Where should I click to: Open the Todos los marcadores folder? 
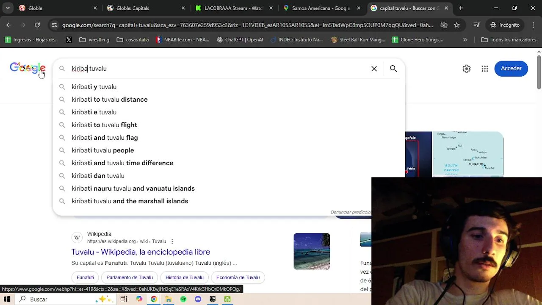pyautogui.click(x=509, y=40)
